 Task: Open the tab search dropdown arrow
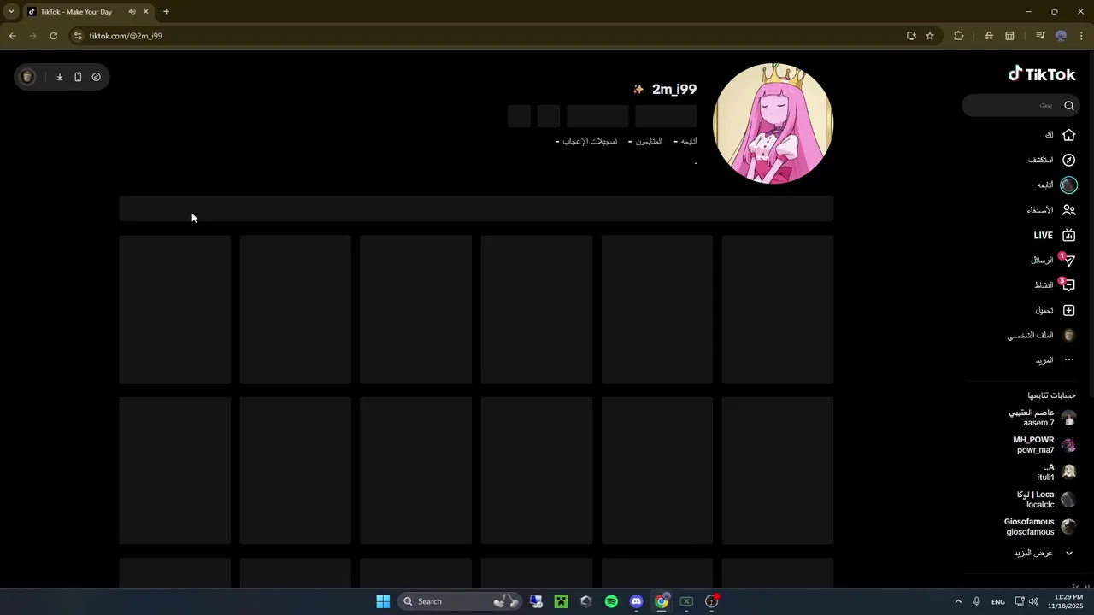coord(11,12)
